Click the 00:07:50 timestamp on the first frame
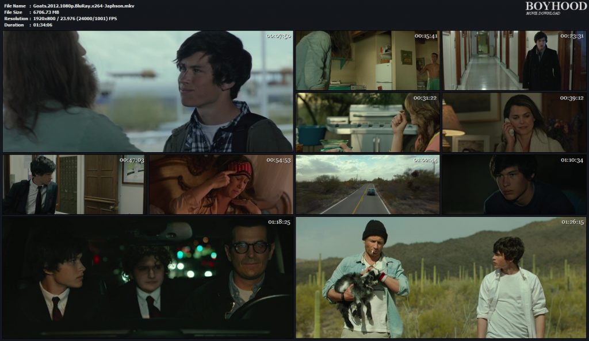This screenshot has width=589, height=341. pyautogui.click(x=278, y=36)
